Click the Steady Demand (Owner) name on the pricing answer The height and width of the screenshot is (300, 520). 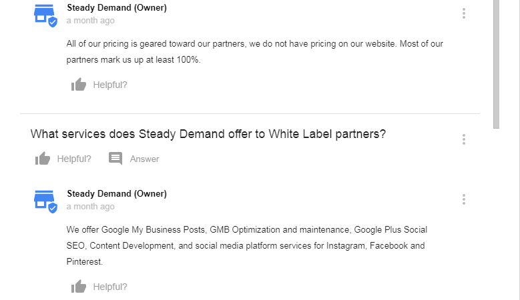(117, 8)
